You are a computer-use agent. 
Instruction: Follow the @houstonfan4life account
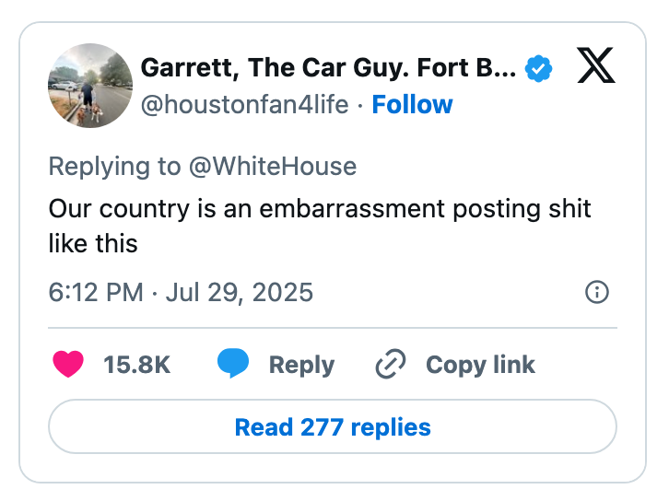pyautogui.click(x=412, y=105)
